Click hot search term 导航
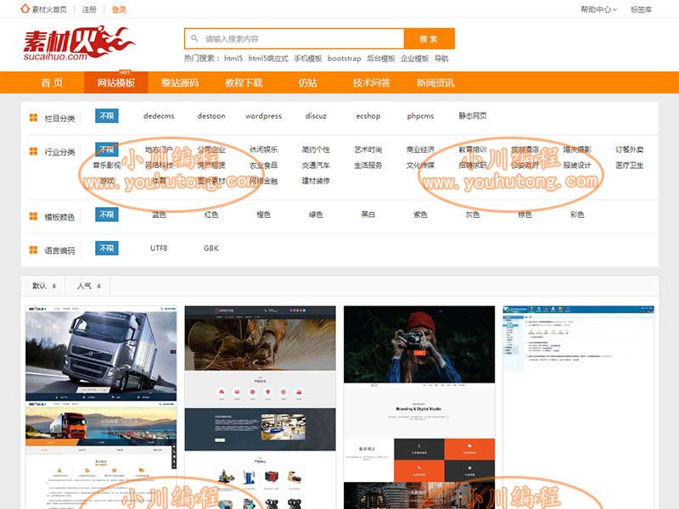Screen dimensions: 679x509 click(x=441, y=59)
